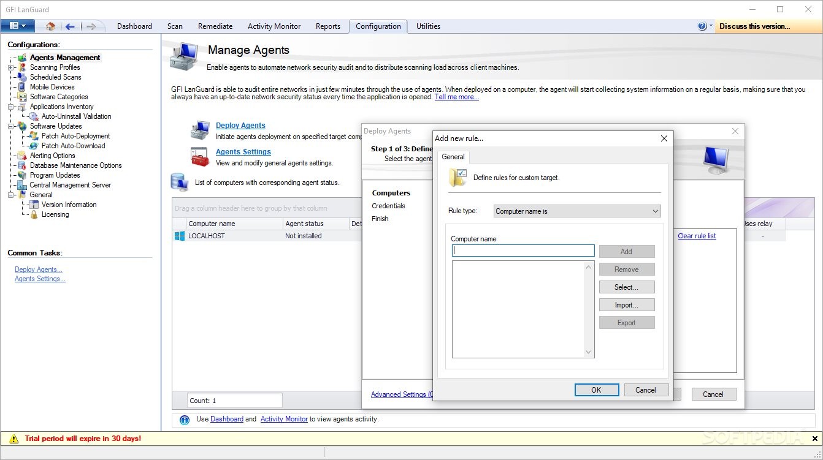Image resolution: width=823 pixels, height=460 pixels.
Task: Click Select... button in rule dialog
Action: point(627,287)
